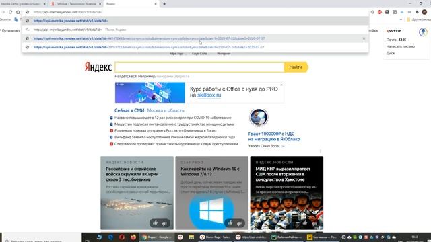Open news headline about COVID-19 death risk

[172, 118]
